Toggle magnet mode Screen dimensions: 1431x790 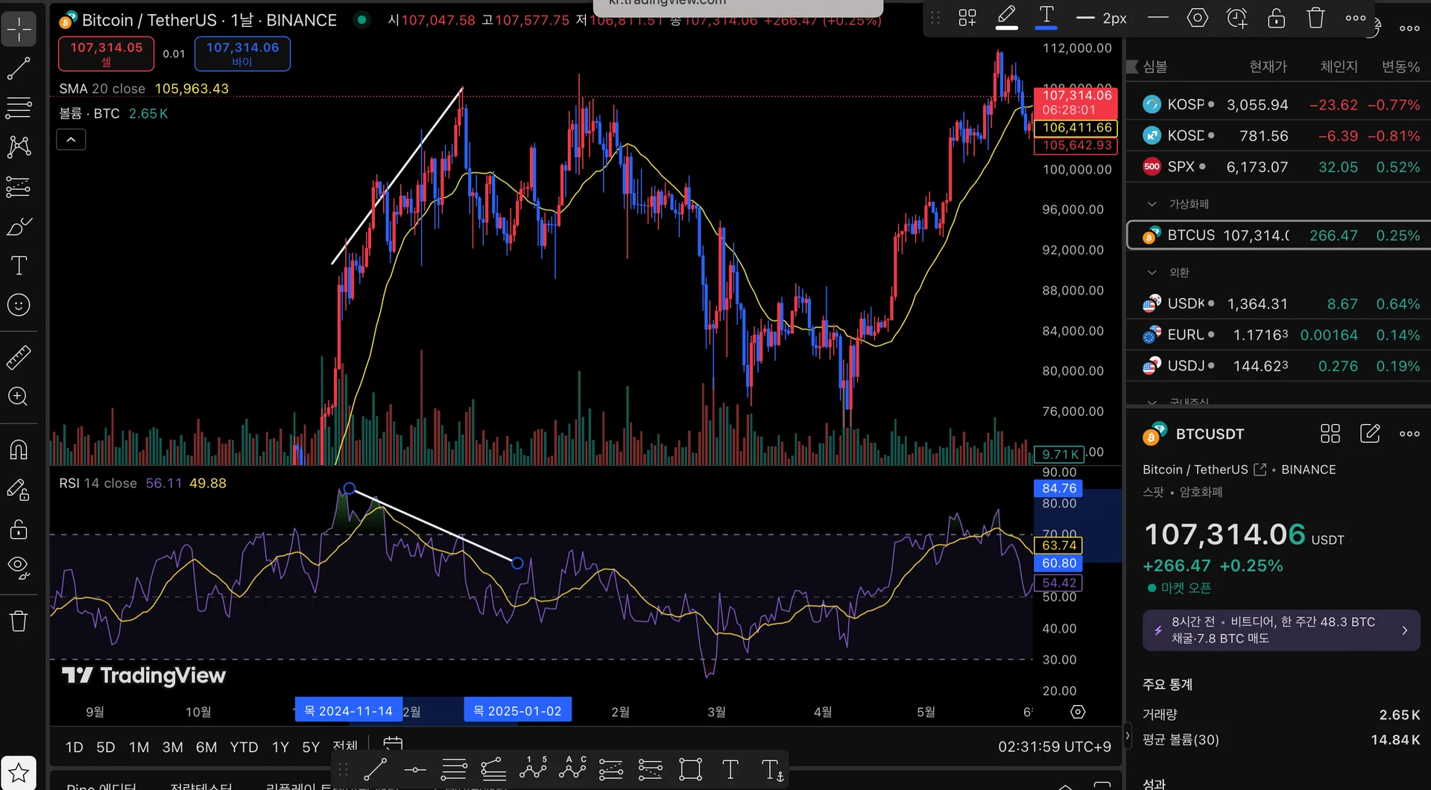(x=19, y=449)
